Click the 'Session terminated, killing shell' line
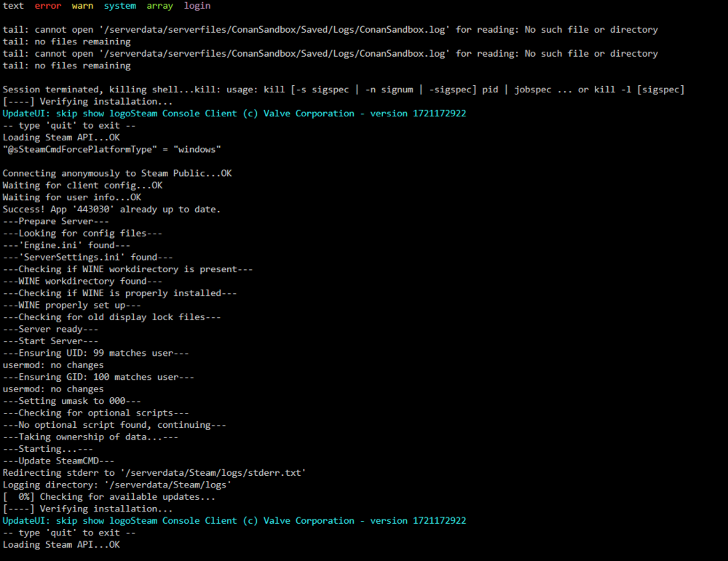 point(344,89)
